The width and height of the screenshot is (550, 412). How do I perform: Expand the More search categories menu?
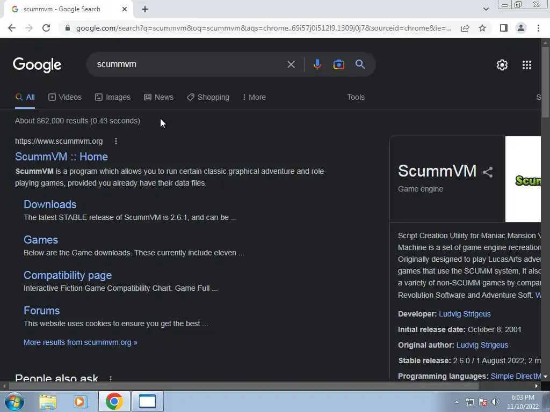pyautogui.click(x=254, y=97)
